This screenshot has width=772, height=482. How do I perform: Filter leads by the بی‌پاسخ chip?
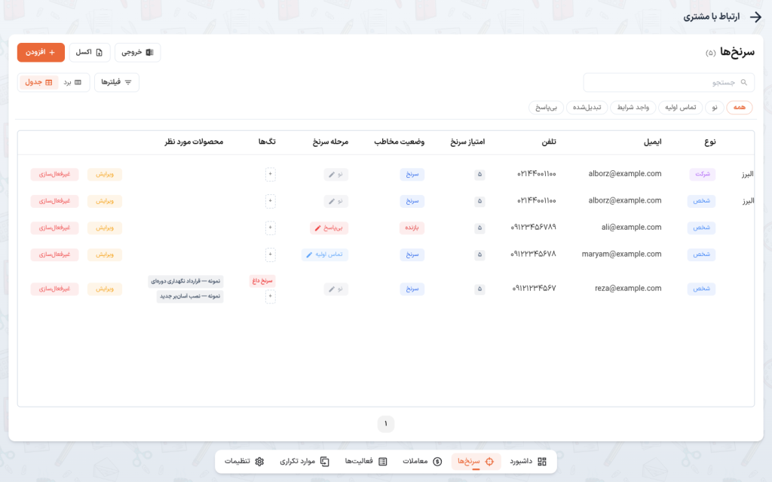tap(546, 107)
